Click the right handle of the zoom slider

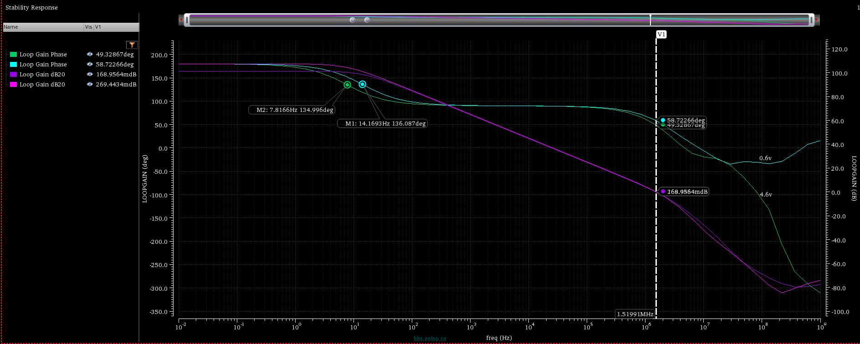pos(811,20)
